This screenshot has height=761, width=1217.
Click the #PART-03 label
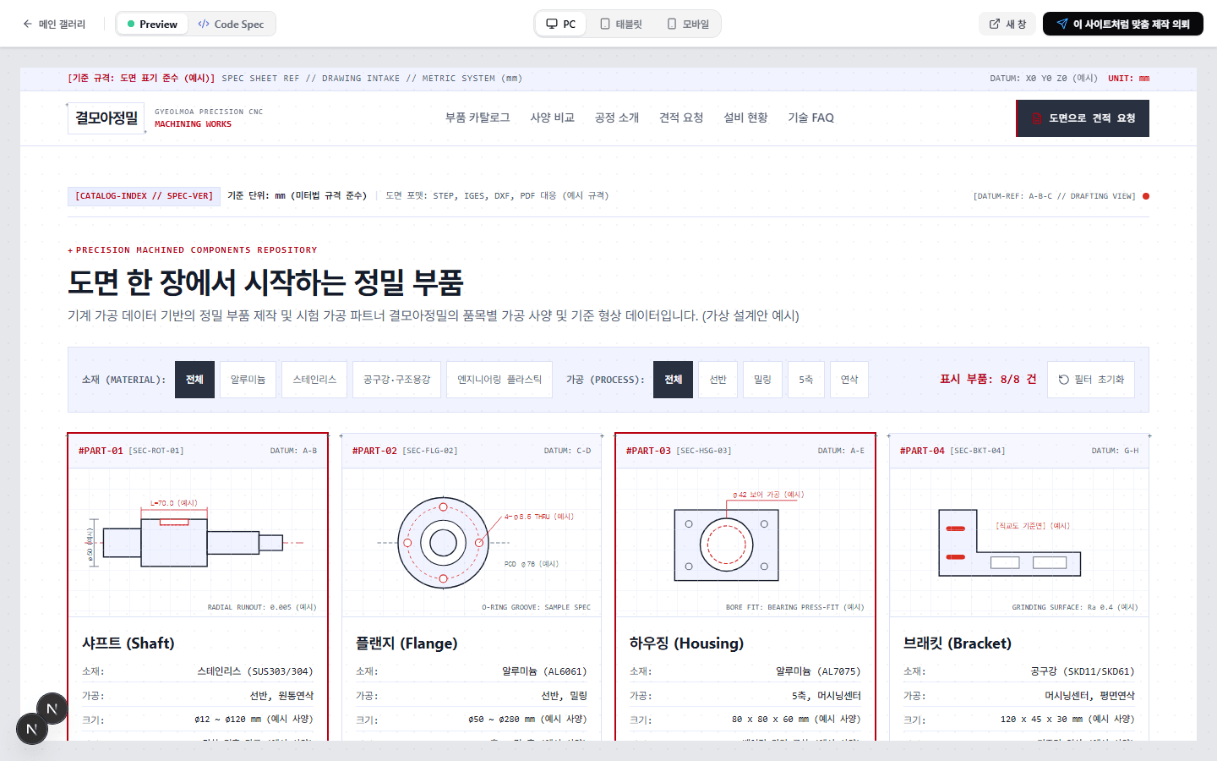648,451
